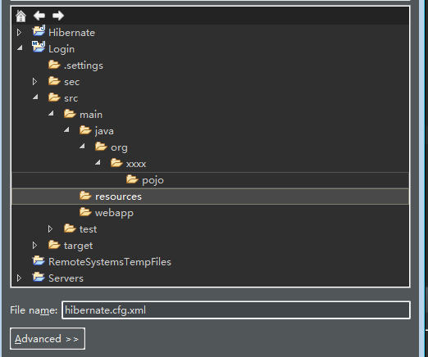Expand the Servers project node

19,278
